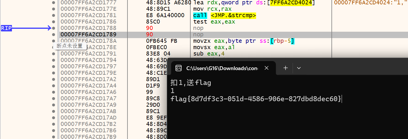This screenshot has width=408, height=139.
Task: Toggle breakpoint dot at address 00007FF6A2CD1781
Action: tap(53, 15)
